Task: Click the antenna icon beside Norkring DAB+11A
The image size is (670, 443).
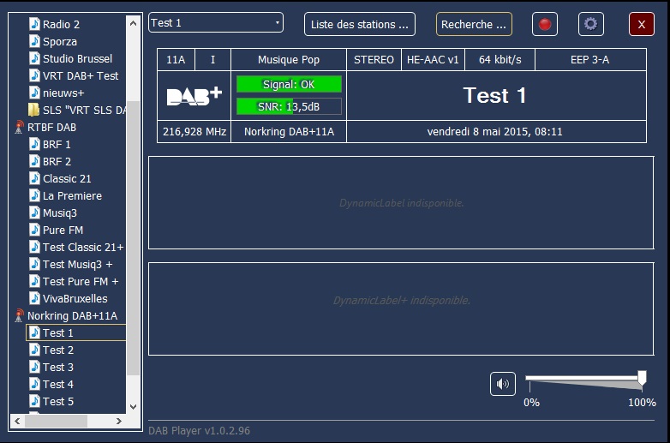Action: (x=19, y=315)
